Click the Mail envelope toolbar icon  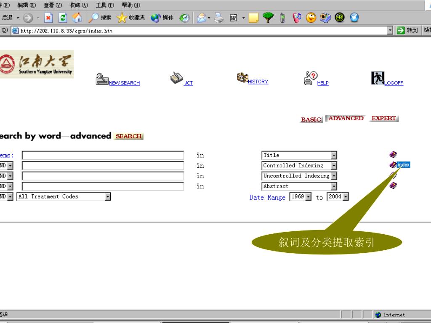pyautogui.click(x=202, y=18)
